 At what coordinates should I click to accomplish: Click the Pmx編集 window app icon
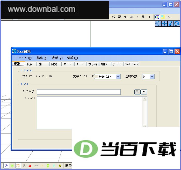(14, 51)
